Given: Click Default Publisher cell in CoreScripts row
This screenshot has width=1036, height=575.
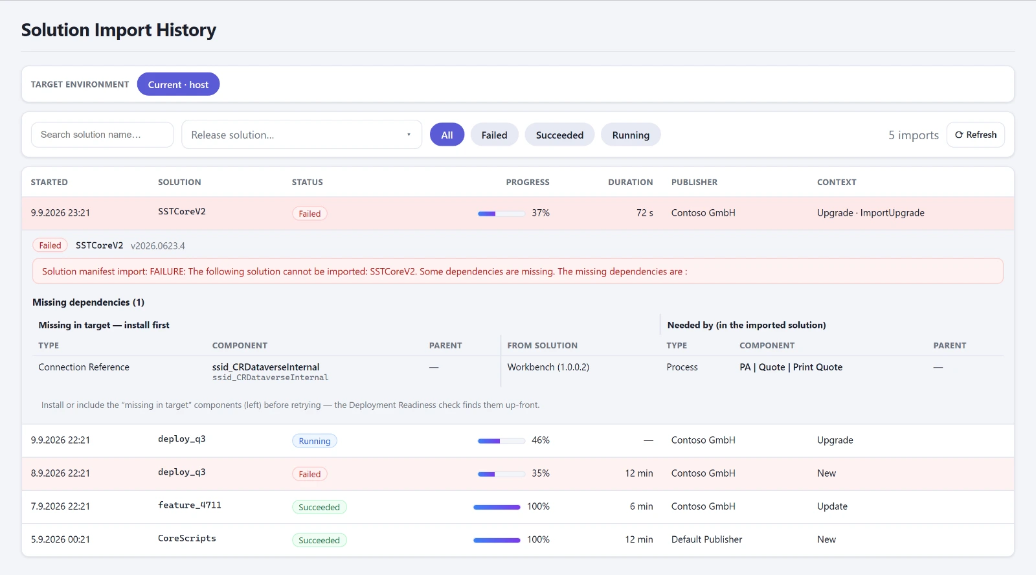Looking at the screenshot, I should pos(706,539).
